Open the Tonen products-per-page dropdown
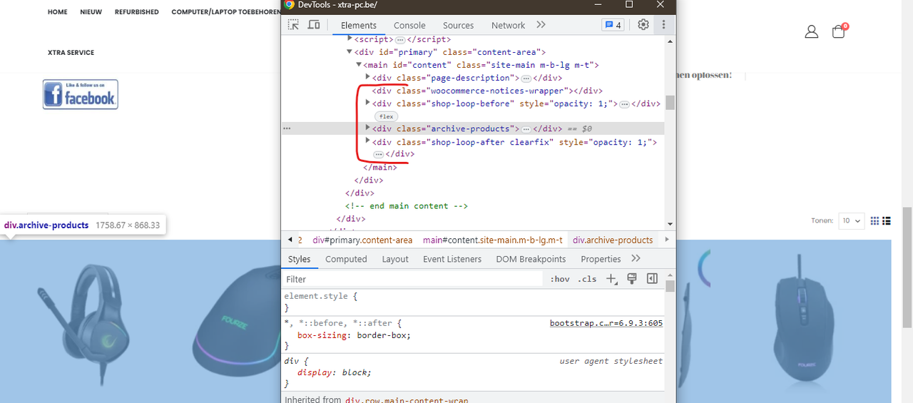 851,221
